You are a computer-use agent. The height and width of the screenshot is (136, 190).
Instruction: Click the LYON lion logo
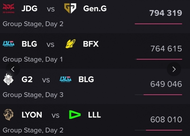(x=8, y=115)
